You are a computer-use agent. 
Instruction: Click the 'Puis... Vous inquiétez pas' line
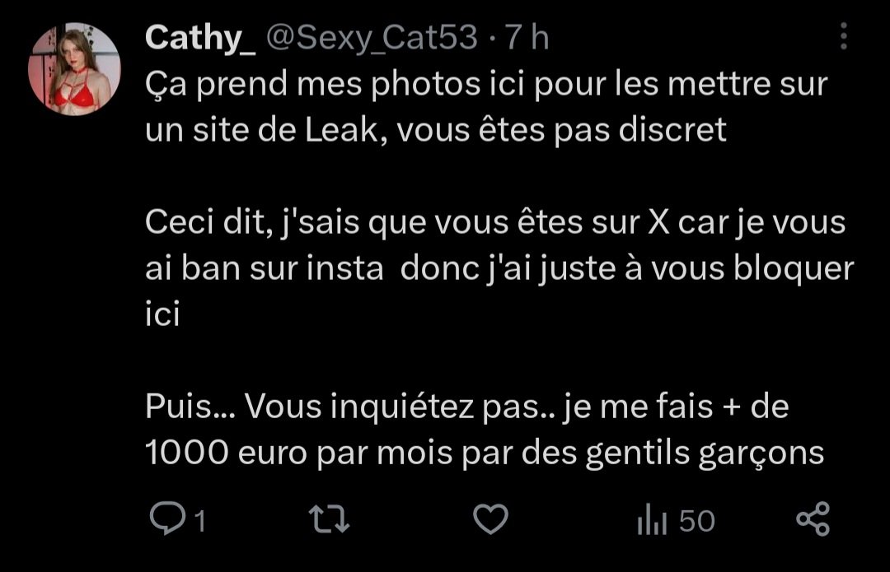tap(466, 407)
